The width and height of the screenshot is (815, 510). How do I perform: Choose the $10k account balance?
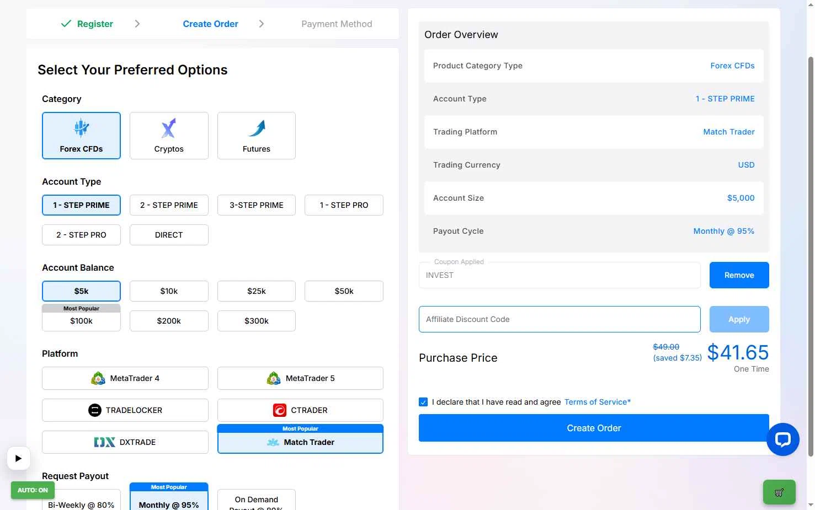[x=169, y=291]
